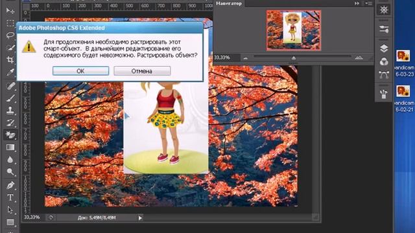The width and height of the screenshot is (415, 233).
Task: Select the Pen tool
Action: (x=10, y=186)
